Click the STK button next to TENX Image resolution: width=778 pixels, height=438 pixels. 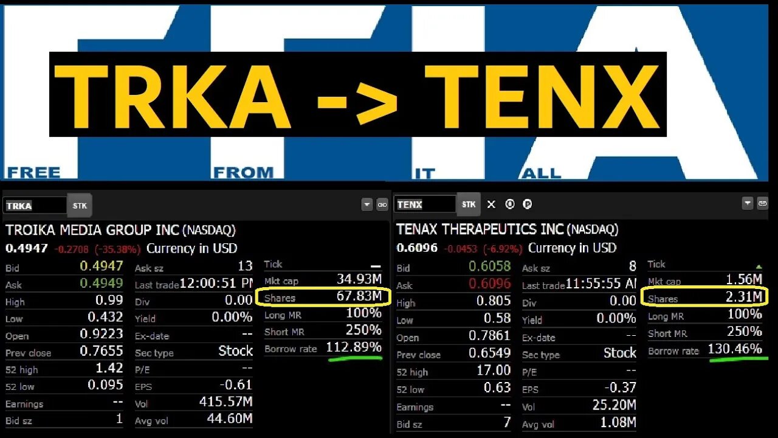pyautogui.click(x=469, y=204)
